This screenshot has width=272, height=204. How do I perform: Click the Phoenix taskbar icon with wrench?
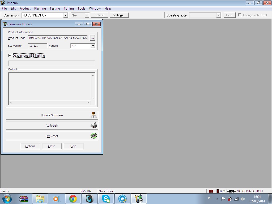point(139,199)
